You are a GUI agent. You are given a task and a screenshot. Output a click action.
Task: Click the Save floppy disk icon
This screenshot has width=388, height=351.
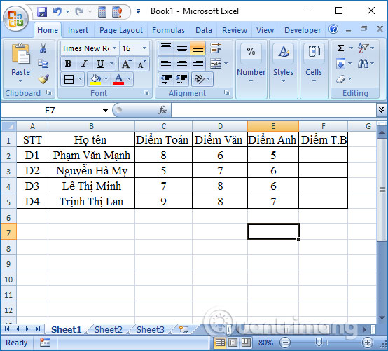click(42, 12)
